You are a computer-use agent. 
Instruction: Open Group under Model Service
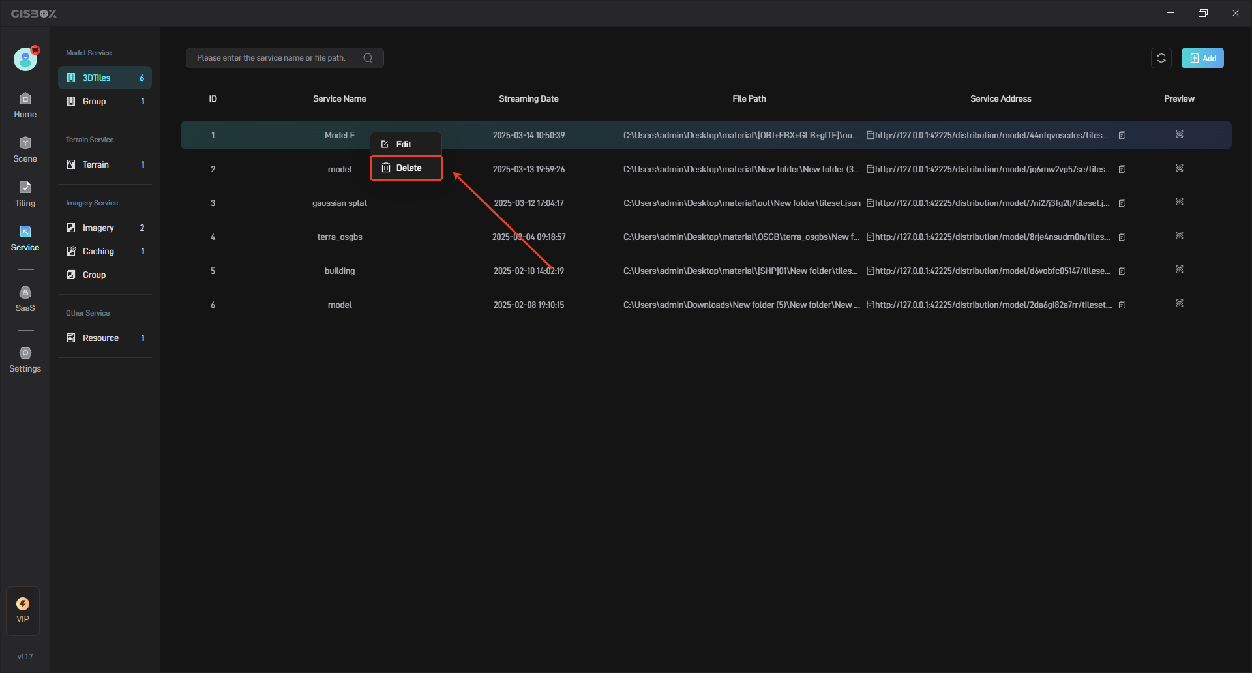[105, 101]
